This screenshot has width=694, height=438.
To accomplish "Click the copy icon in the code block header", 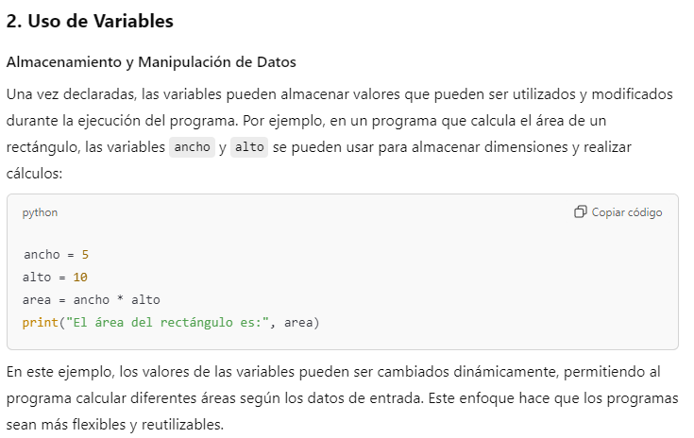I will click(x=580, y=212).
